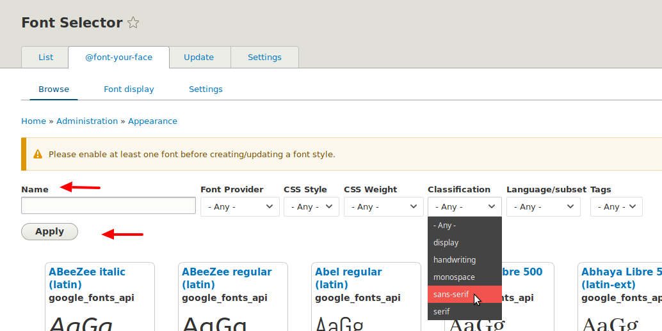This screenshot has height=331, width=662.
Task: Open the secondary Settings sub-tab
Action: [206, 89]
